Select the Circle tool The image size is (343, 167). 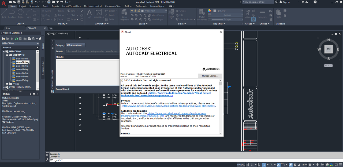(x=21, y=14)
